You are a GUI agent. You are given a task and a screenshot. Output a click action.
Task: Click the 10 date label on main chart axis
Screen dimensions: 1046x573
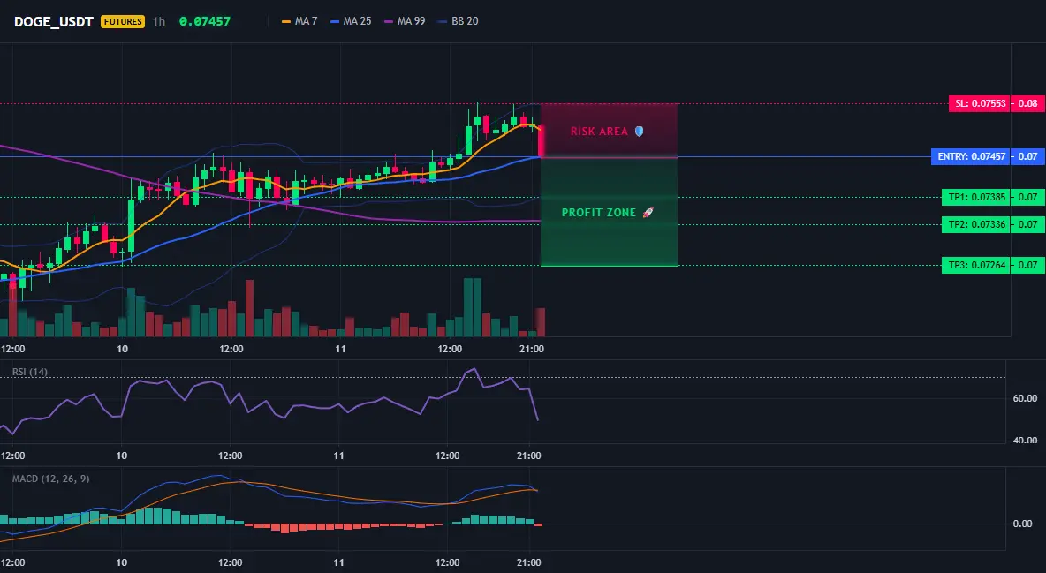pos(122,349)
